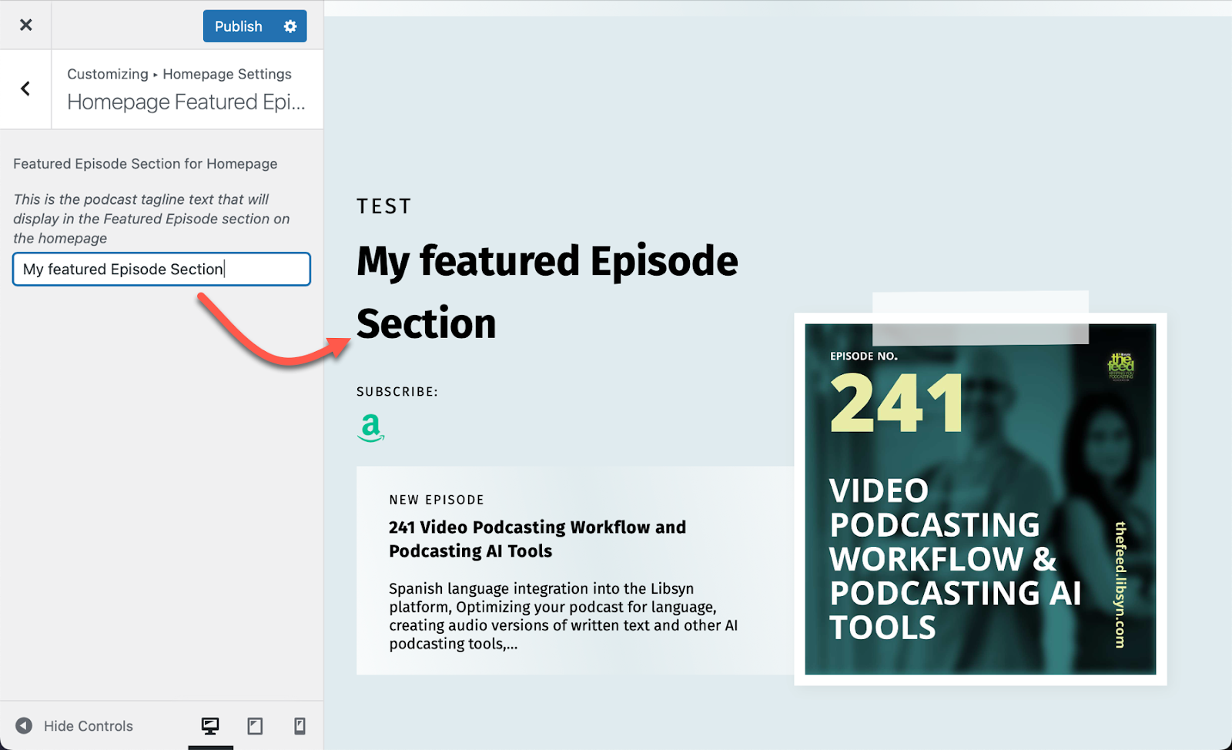1232x750 pixels.
Task: Open '241 Video Podcasting Workflow' episode title
Action: click(x=537, y=539)
